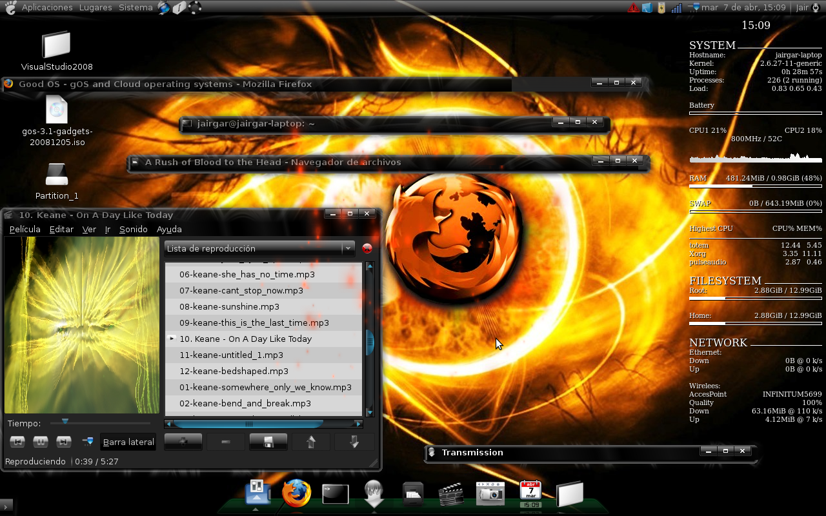826x516 pixels.
Task: Click the previous track button in Totem
Action: pyautogui.click(x=17, y=442)
